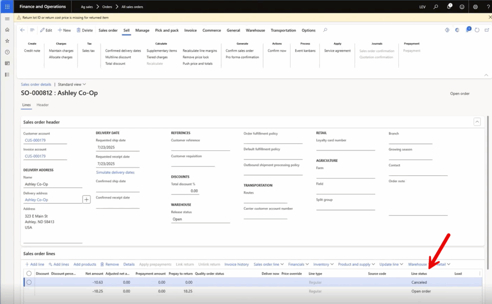The image size is (492, 304).
Task: Open Update line dropdown menu
Action: pyautogui.click(x=391, y=265)
